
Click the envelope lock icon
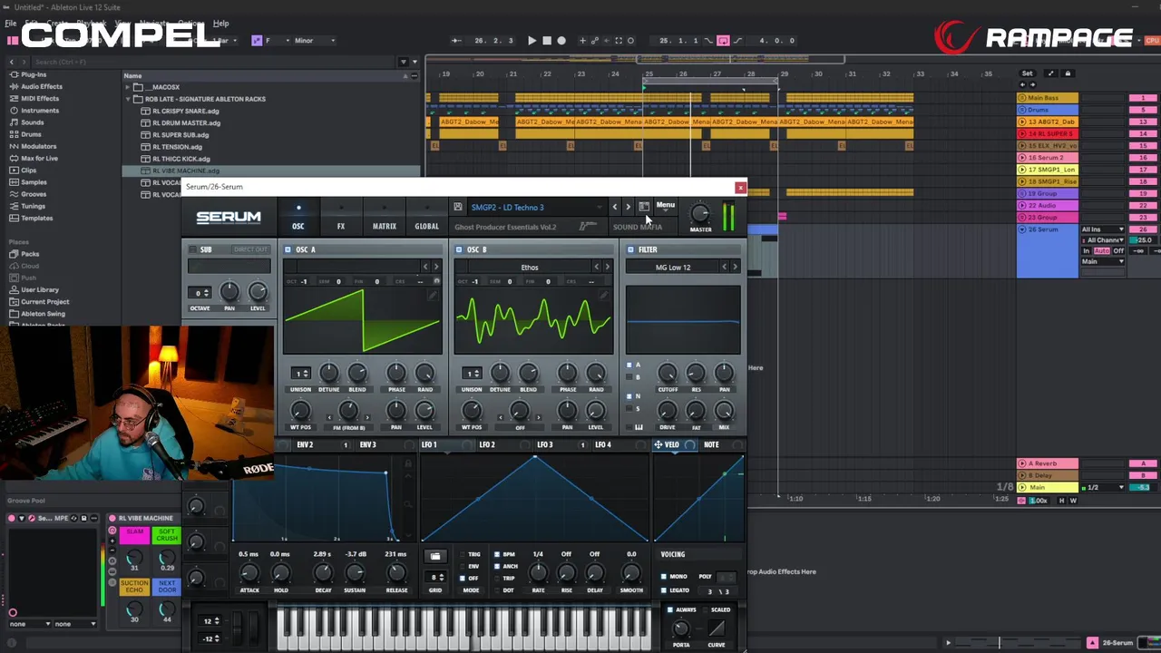click(408, 463)
